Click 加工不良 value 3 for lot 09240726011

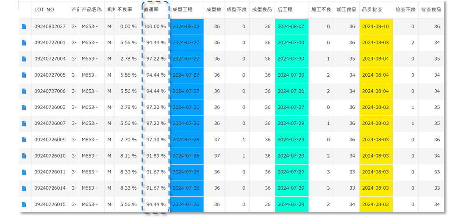[x=321, y=172]
